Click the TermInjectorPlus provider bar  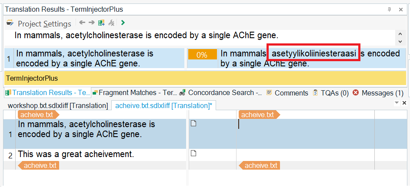204,78
